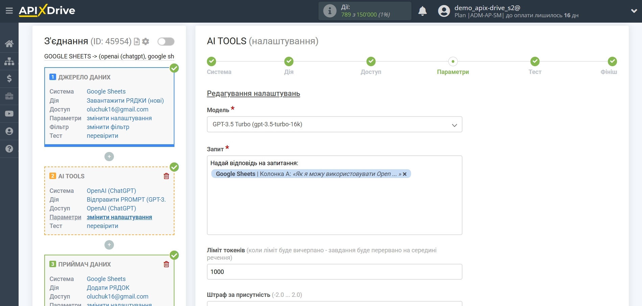This screenshot has height=306, width=642.
Task: Click Додати РЯДОК action link
Action: coord(108,288)
